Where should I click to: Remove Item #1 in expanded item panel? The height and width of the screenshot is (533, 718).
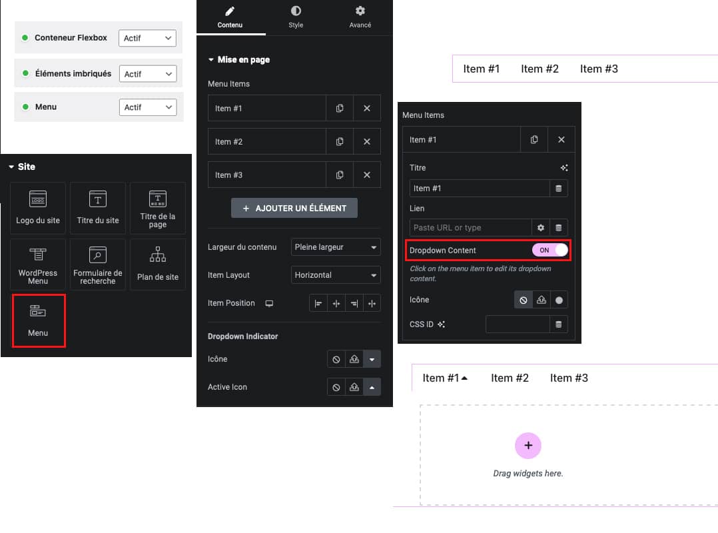pos(561,140)
